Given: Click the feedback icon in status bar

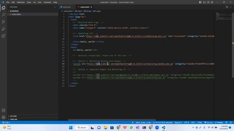Looking at the screenshot, I should [226, 123].
